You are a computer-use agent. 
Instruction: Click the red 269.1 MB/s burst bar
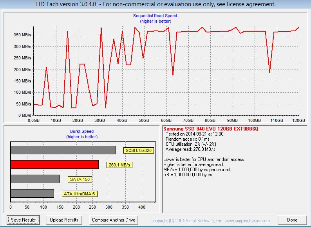(54, 164)
